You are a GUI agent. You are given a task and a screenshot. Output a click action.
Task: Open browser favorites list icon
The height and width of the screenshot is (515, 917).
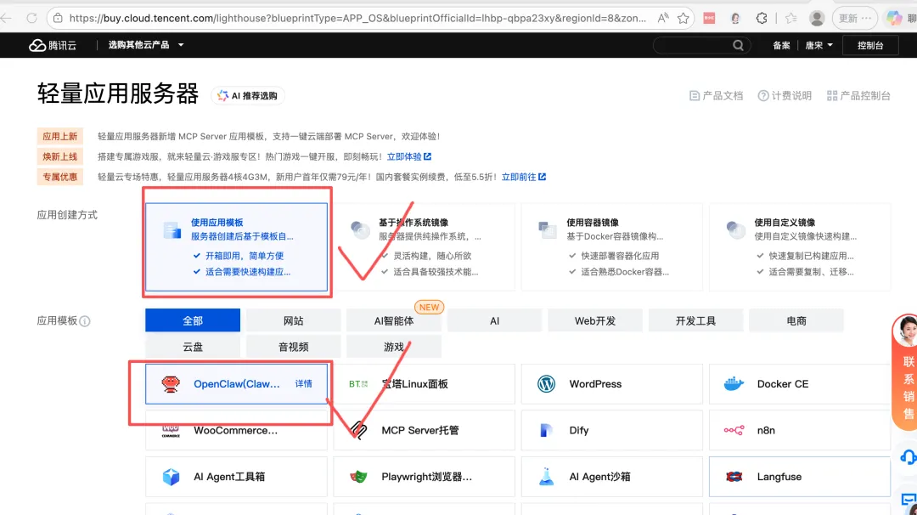click(x=791, y=18)
